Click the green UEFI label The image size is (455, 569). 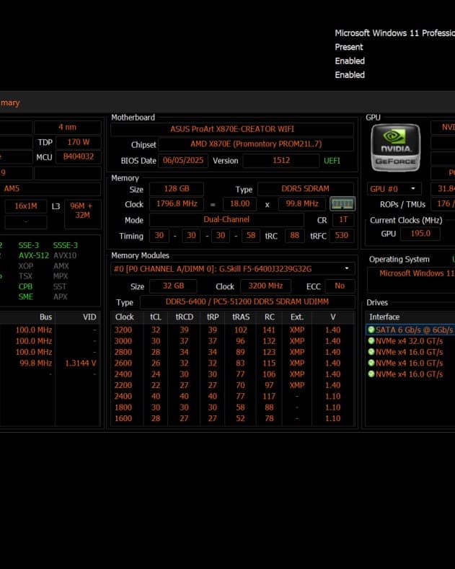(332, 160)
